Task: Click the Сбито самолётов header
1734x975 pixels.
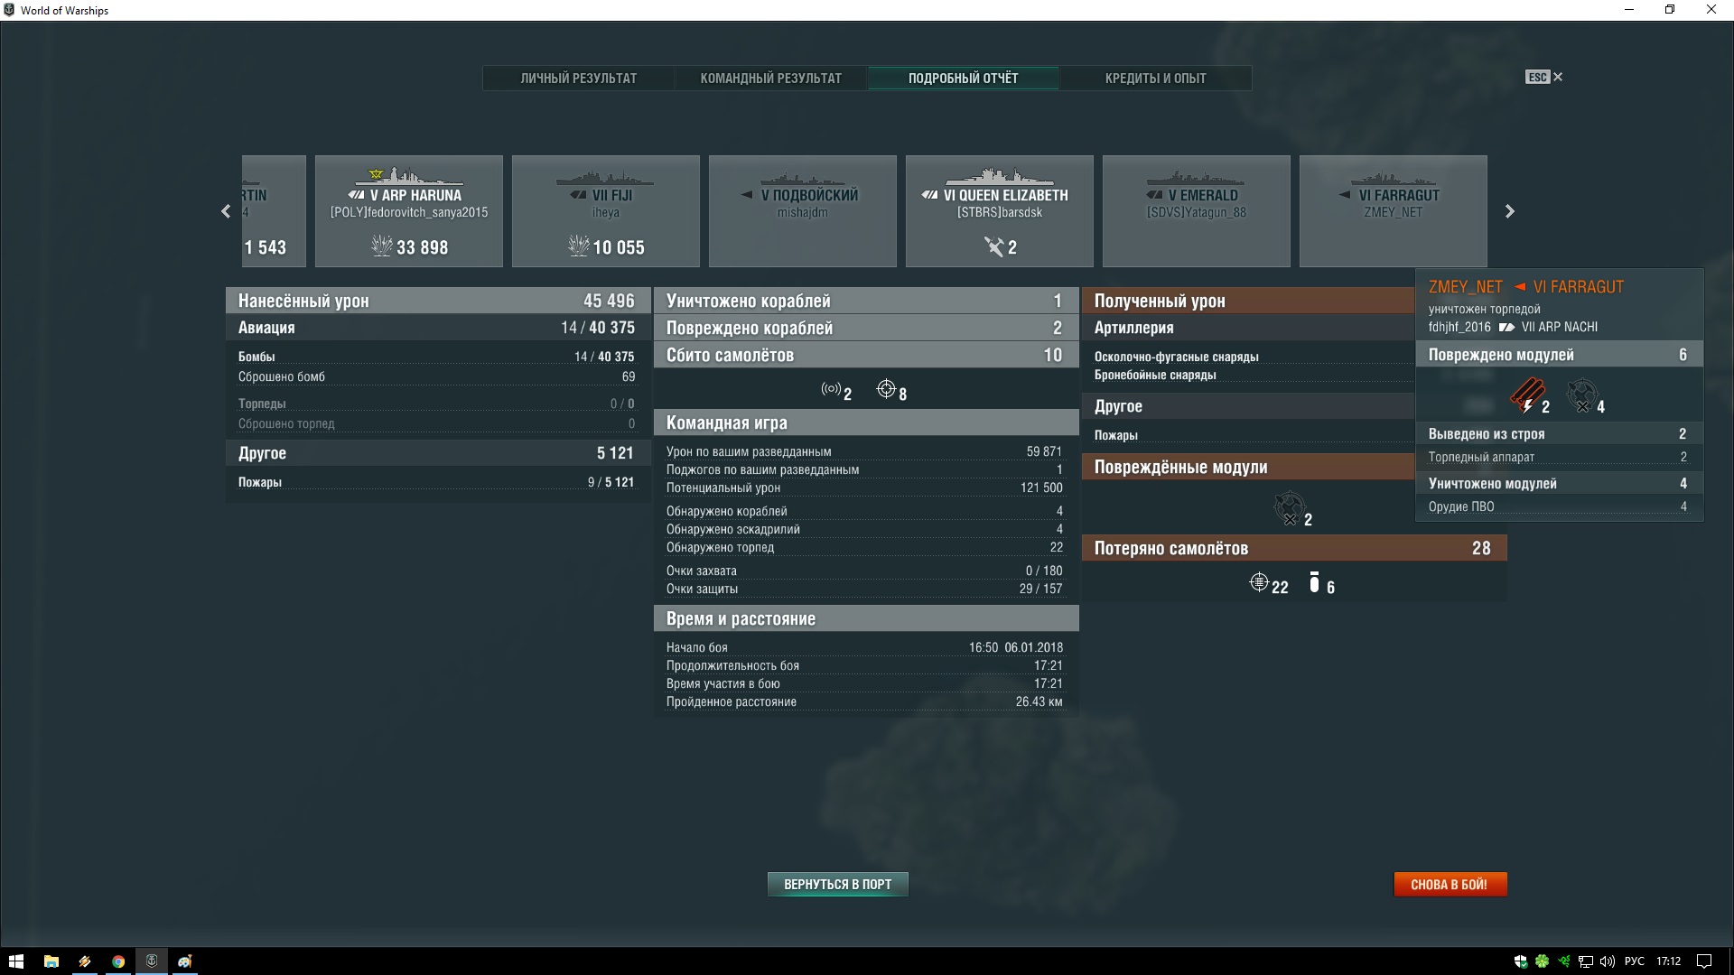Action: coord(866,355)
